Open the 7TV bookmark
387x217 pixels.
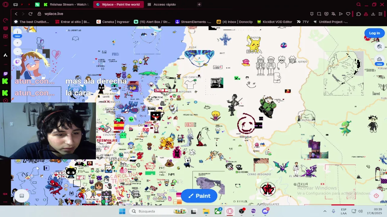tap(303, 22)
